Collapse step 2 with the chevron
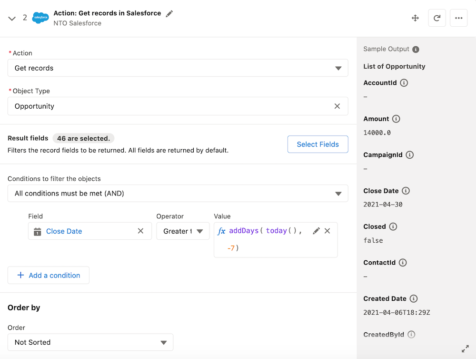The height and width of the screenshot is (359, 476). pyautogui.click(x=12, y=18)
